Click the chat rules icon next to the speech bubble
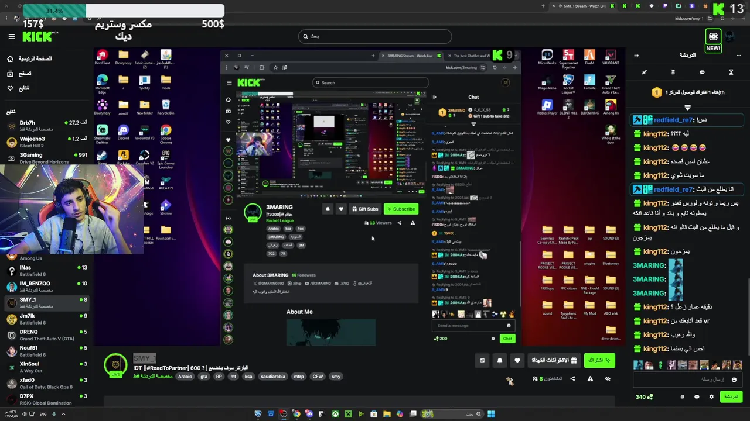The image size is (750, 421). 682,396
